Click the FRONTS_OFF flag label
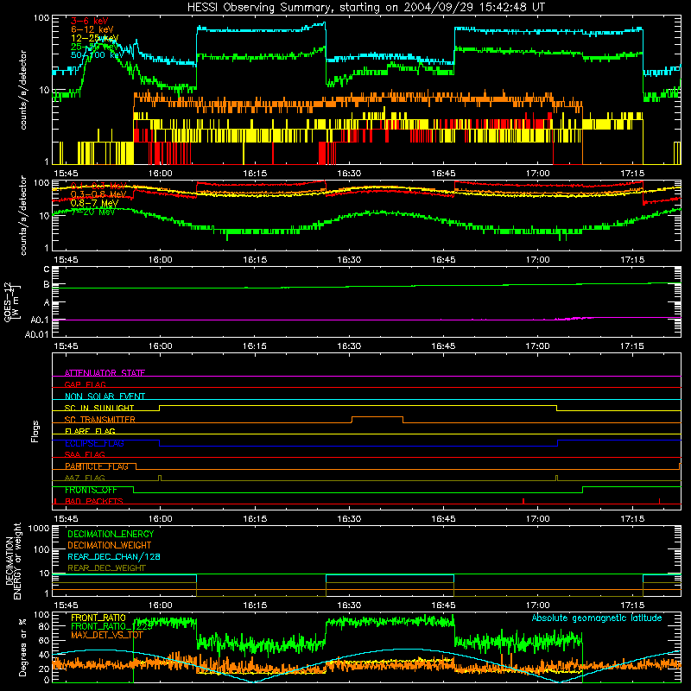The width and height of the screenshot is (691, 691). coord(91,490)
